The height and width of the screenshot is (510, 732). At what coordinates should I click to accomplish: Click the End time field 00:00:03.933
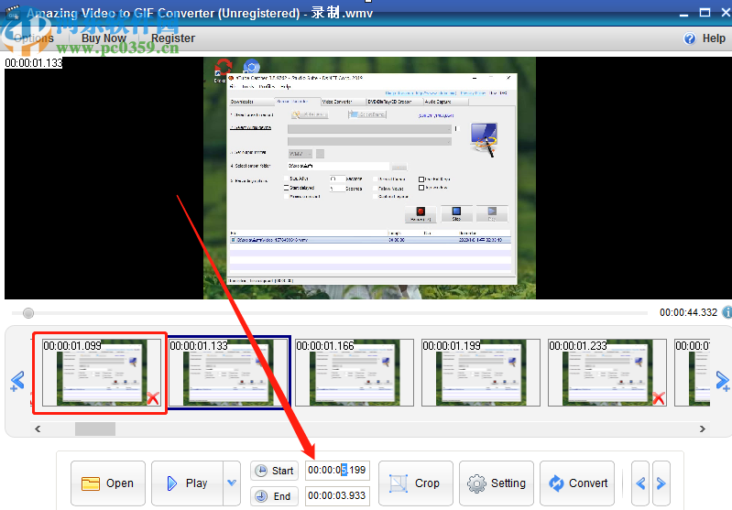click(x=337, y=495)
